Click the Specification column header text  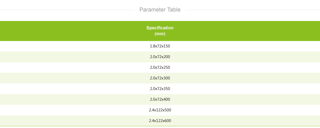160,28
